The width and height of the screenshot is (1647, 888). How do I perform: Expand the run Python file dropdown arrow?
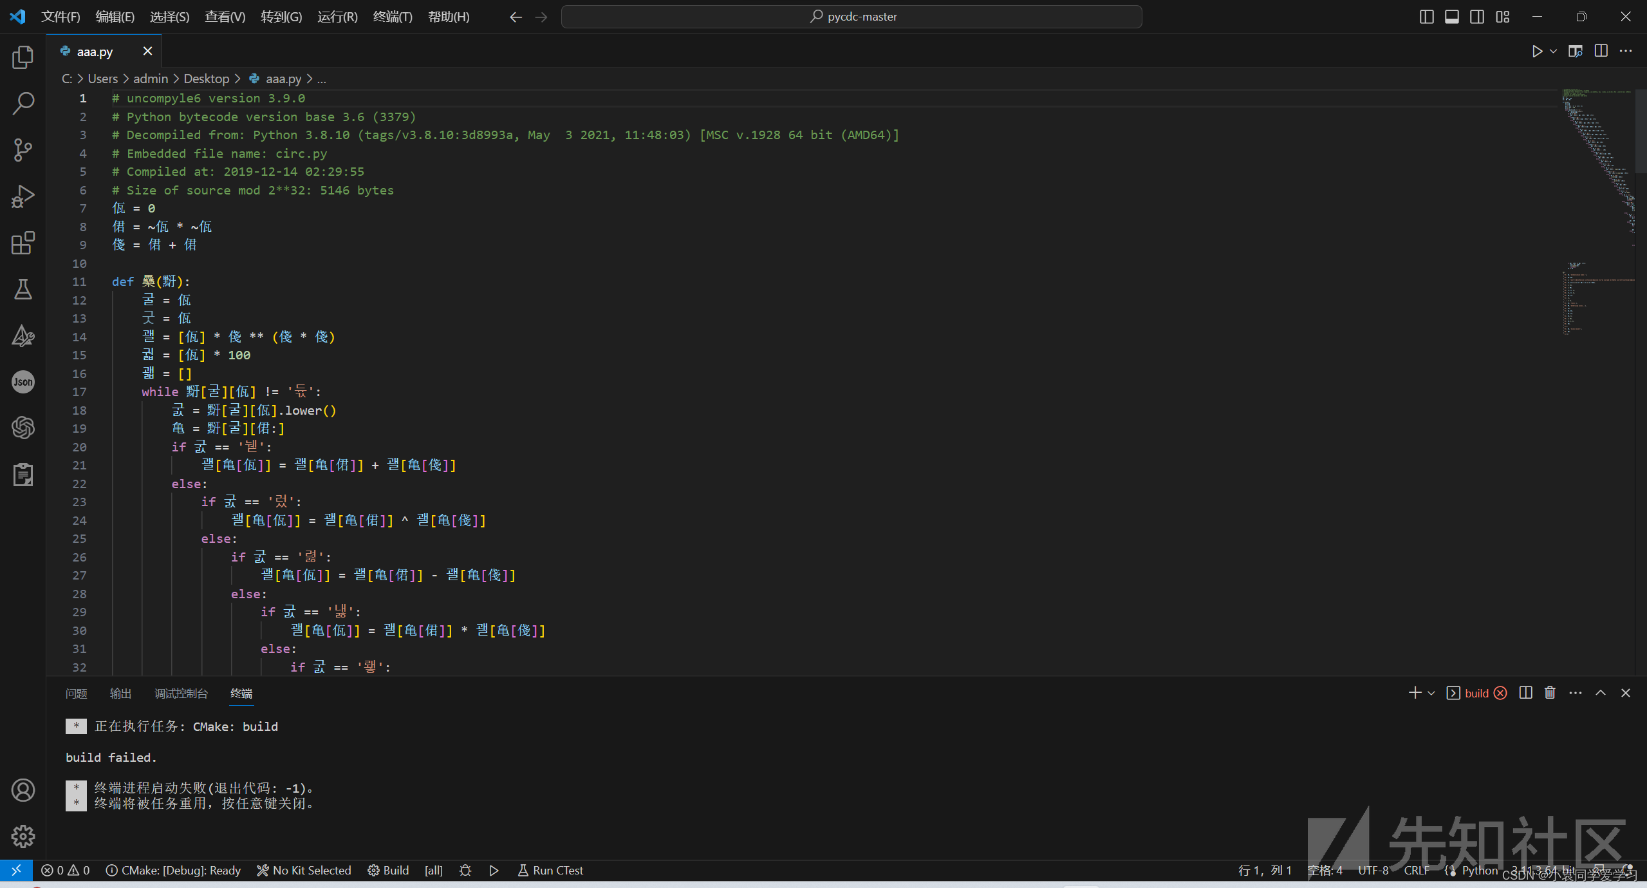[x=1554, y=52]
